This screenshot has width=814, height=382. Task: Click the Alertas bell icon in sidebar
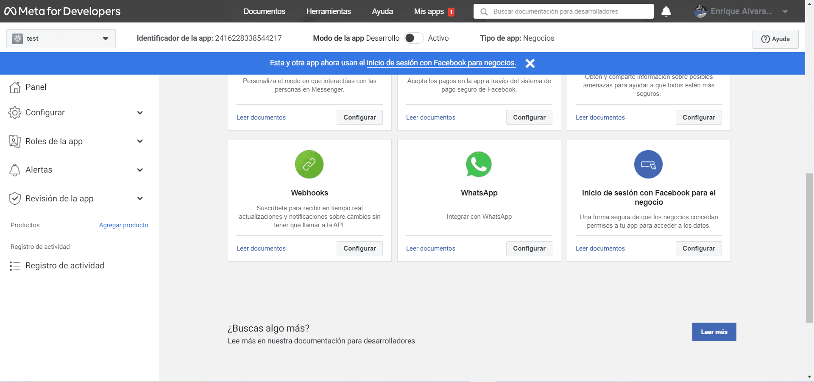click(15, 170)
